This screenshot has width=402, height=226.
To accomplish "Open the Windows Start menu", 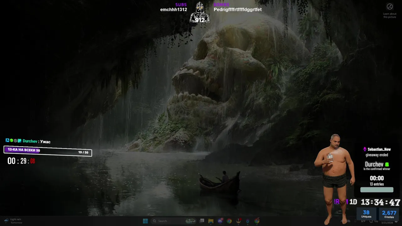I will [x=145, y=221].
